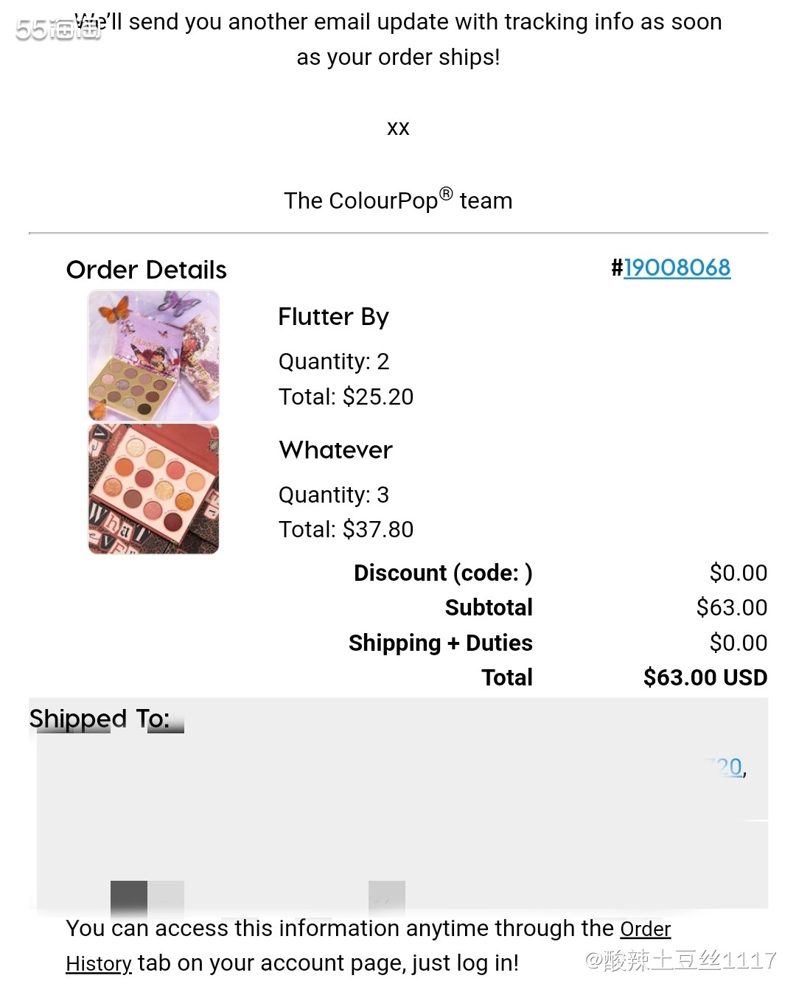Image resolution: width=796 pixels, height=995 pixels.
Task: Tap the Whatever palette thumbnail
Action: click(x=153, y=489)
